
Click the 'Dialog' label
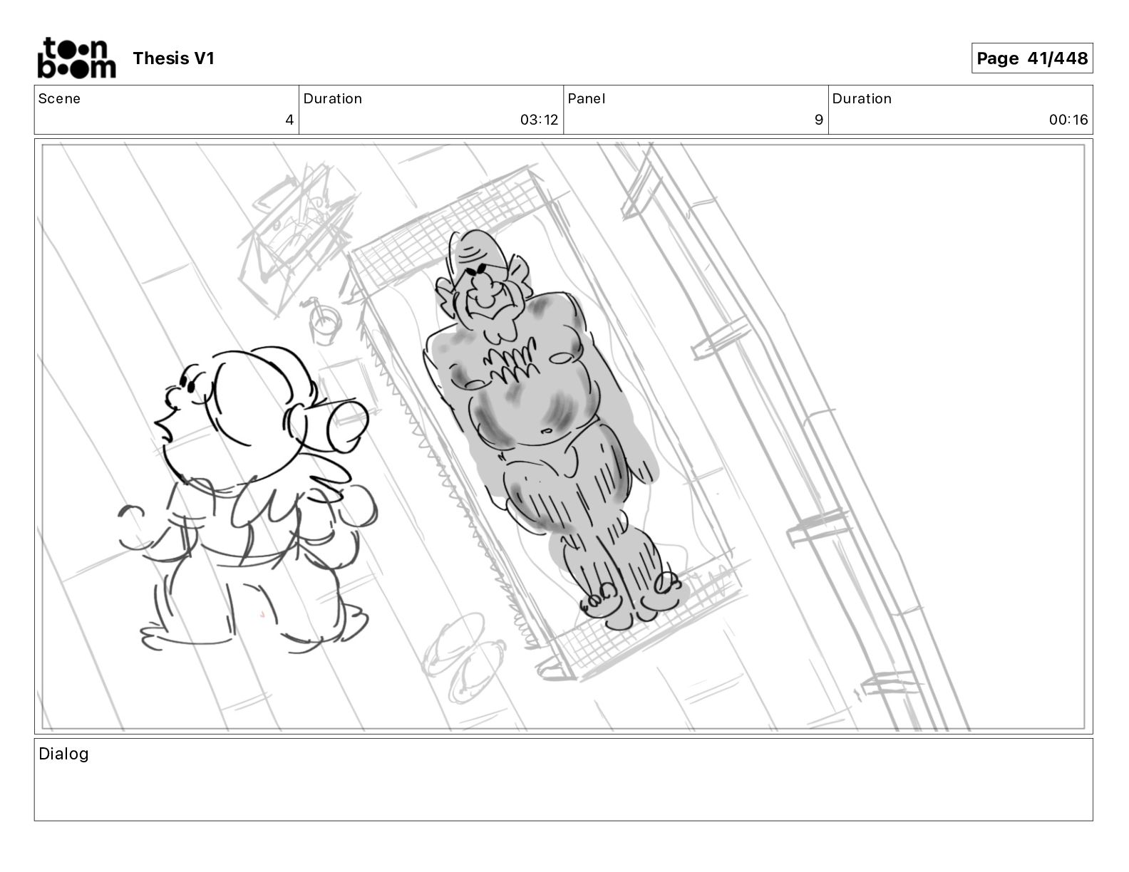click(x=63, y=754)
